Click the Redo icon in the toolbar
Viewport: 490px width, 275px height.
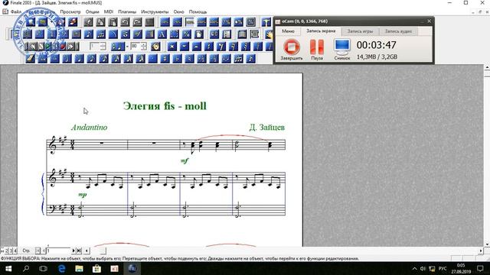pyautogui.click(x=137, y=22)
